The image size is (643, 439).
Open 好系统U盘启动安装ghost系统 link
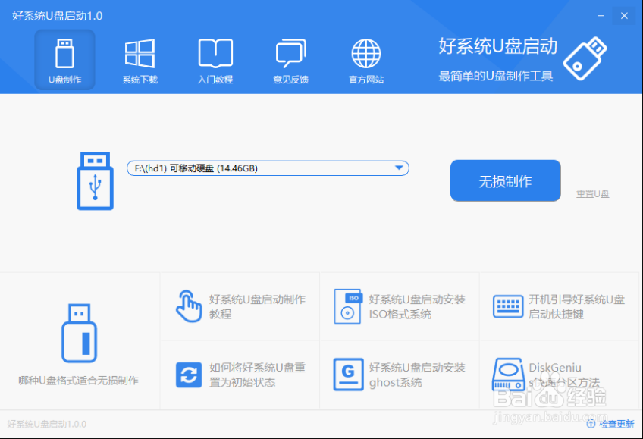coord(416,375)
